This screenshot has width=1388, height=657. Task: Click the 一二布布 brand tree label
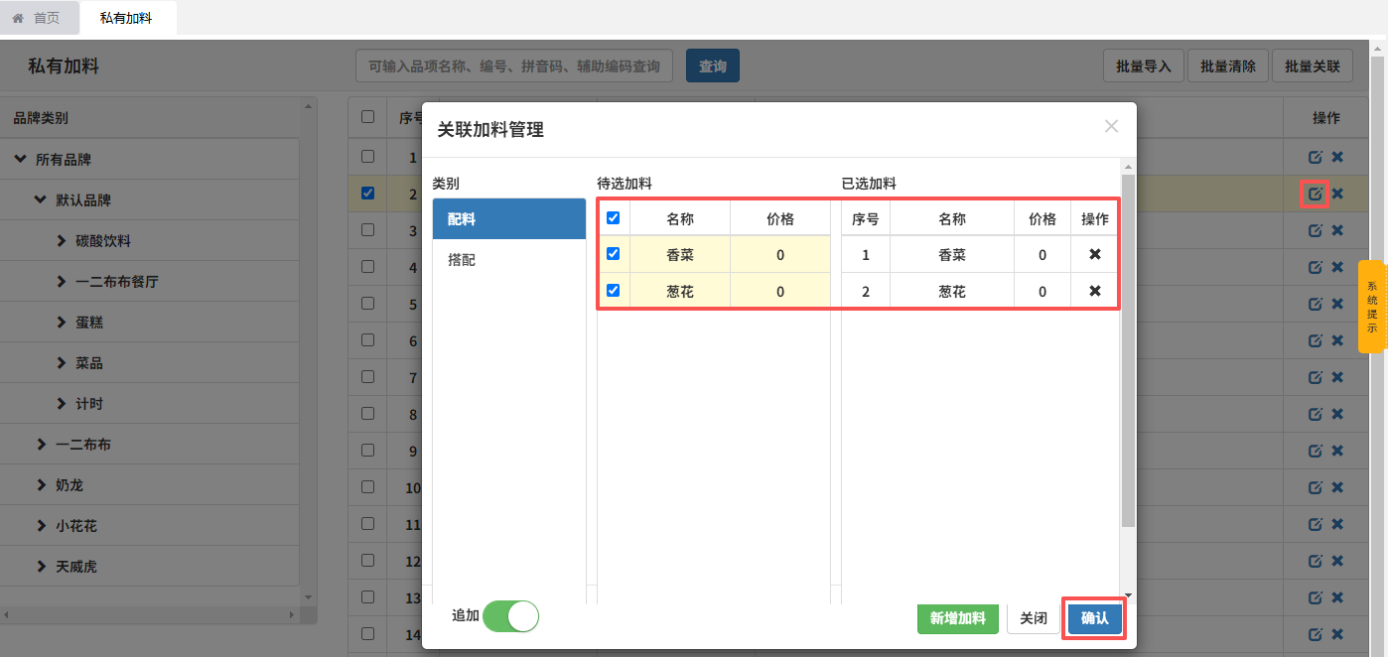[83, 445]
